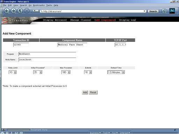179x134 pixels.
Task: Open the URL history dropdown arrow
Action: pos(144,11)
